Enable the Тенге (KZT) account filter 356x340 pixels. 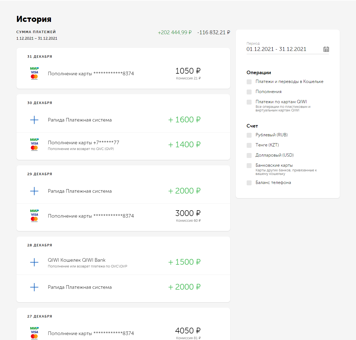(x=249, y=145)
